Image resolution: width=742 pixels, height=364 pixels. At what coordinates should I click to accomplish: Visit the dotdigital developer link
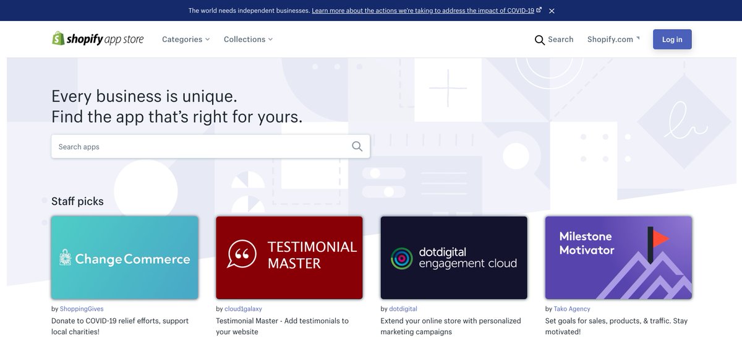(403, 308)
